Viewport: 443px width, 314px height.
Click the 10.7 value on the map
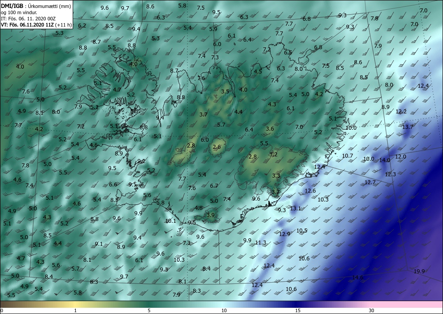[347, 156]
